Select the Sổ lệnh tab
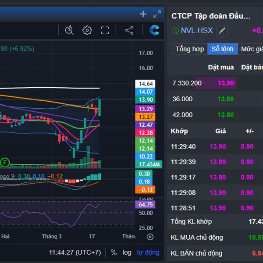This screenshot has height=263, width=263. [x=222, y=49]
